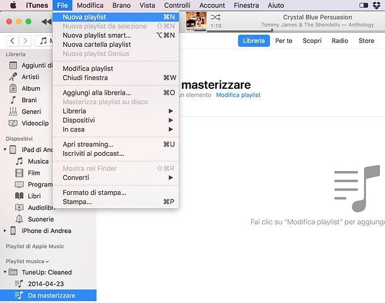385x303 pixels.
Task: Click the Dropbox icon in the menu bar
Action: tap(377, 5)
